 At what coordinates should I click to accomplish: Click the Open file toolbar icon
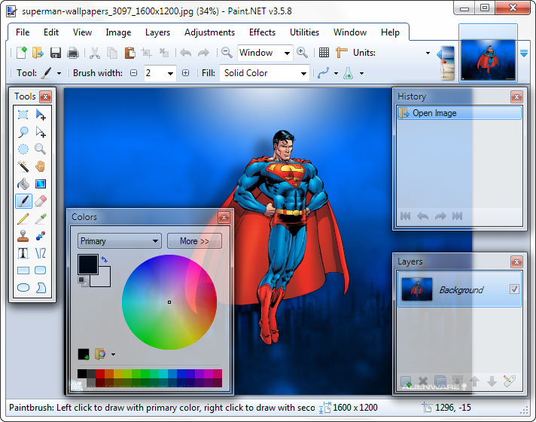38,53
